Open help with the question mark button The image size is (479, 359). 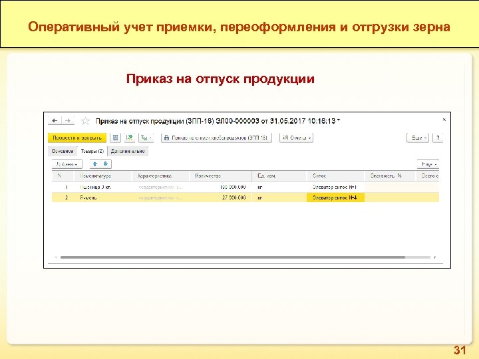coord(438,138)
